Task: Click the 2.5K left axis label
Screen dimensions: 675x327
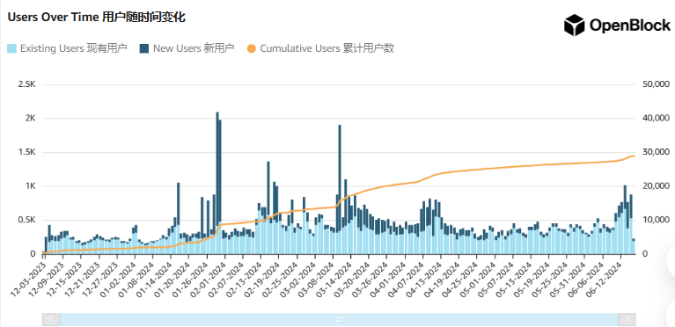Action: click(26, 84)
